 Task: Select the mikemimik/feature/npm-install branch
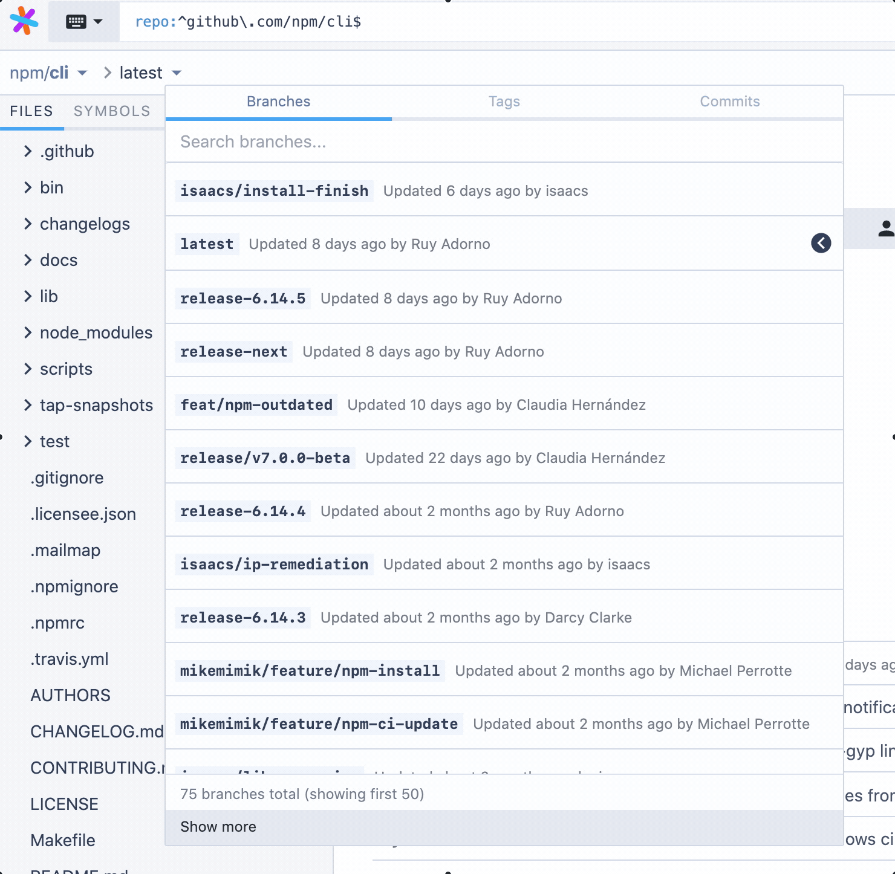pos(504,670)
